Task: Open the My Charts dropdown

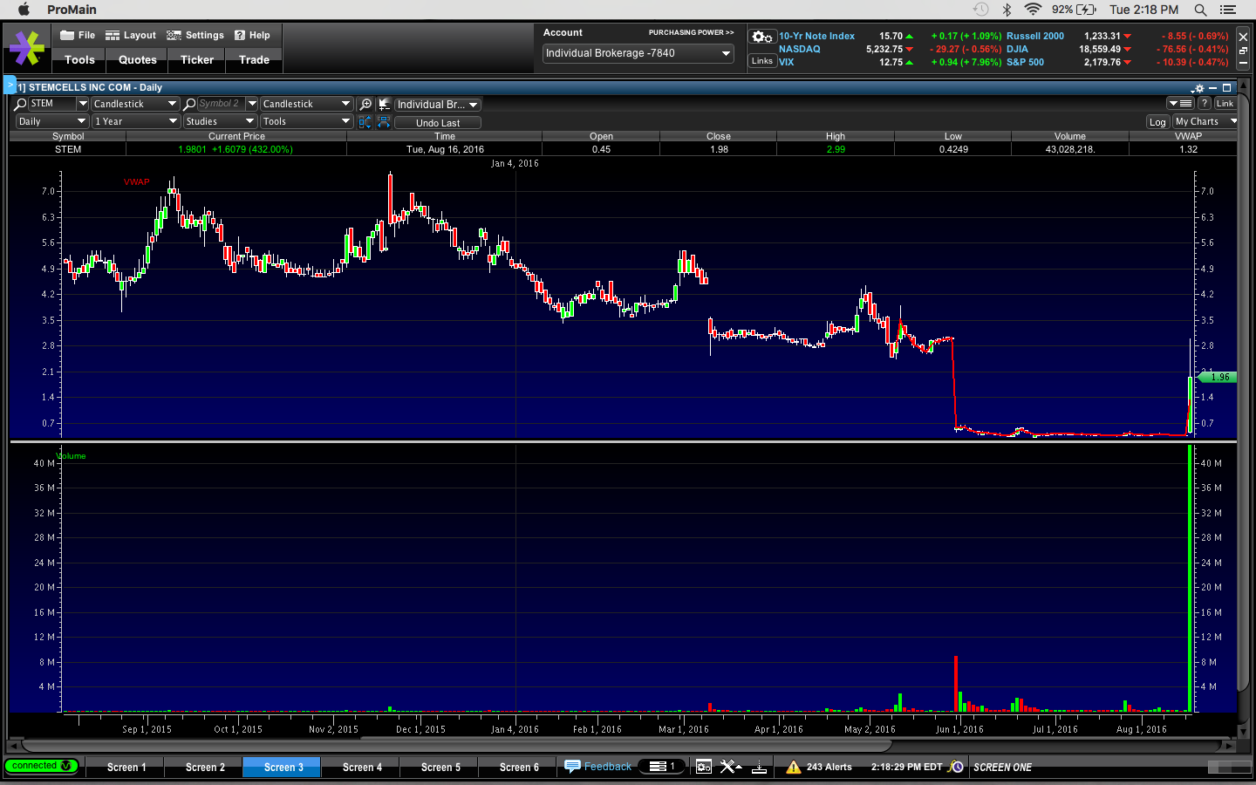Action: click(1205, 122)
